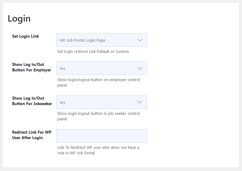
Task: Click help text 'Set login redirect Link Default or Custom'
Action: 93,52
